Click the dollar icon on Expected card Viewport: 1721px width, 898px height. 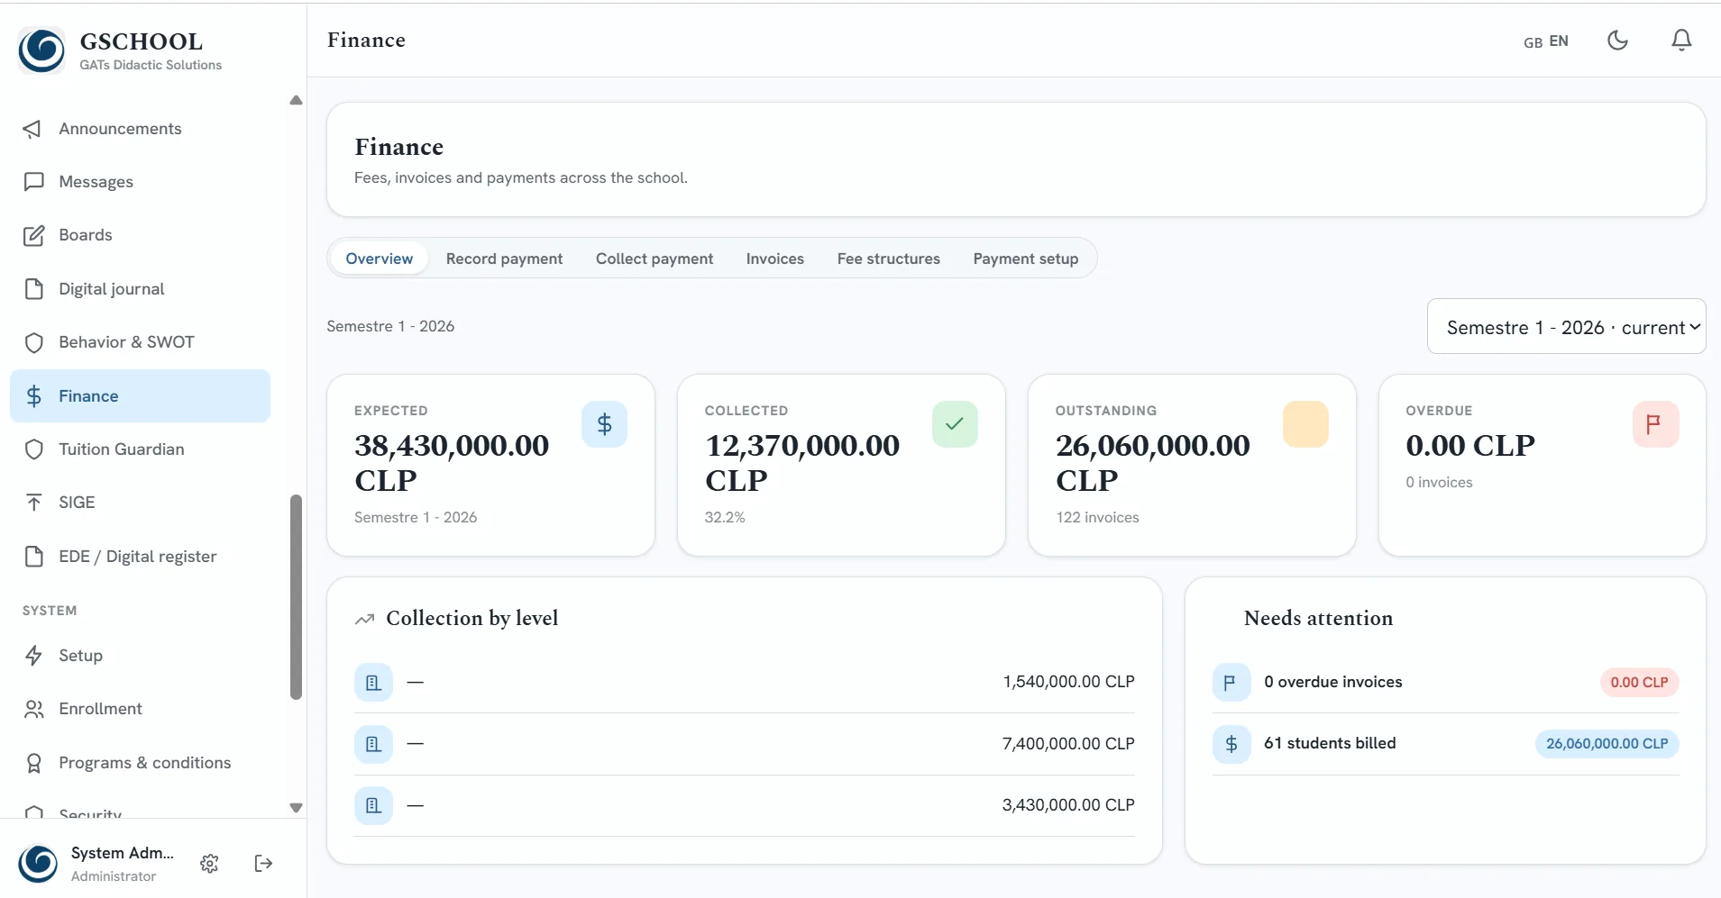tap(604, 424)
